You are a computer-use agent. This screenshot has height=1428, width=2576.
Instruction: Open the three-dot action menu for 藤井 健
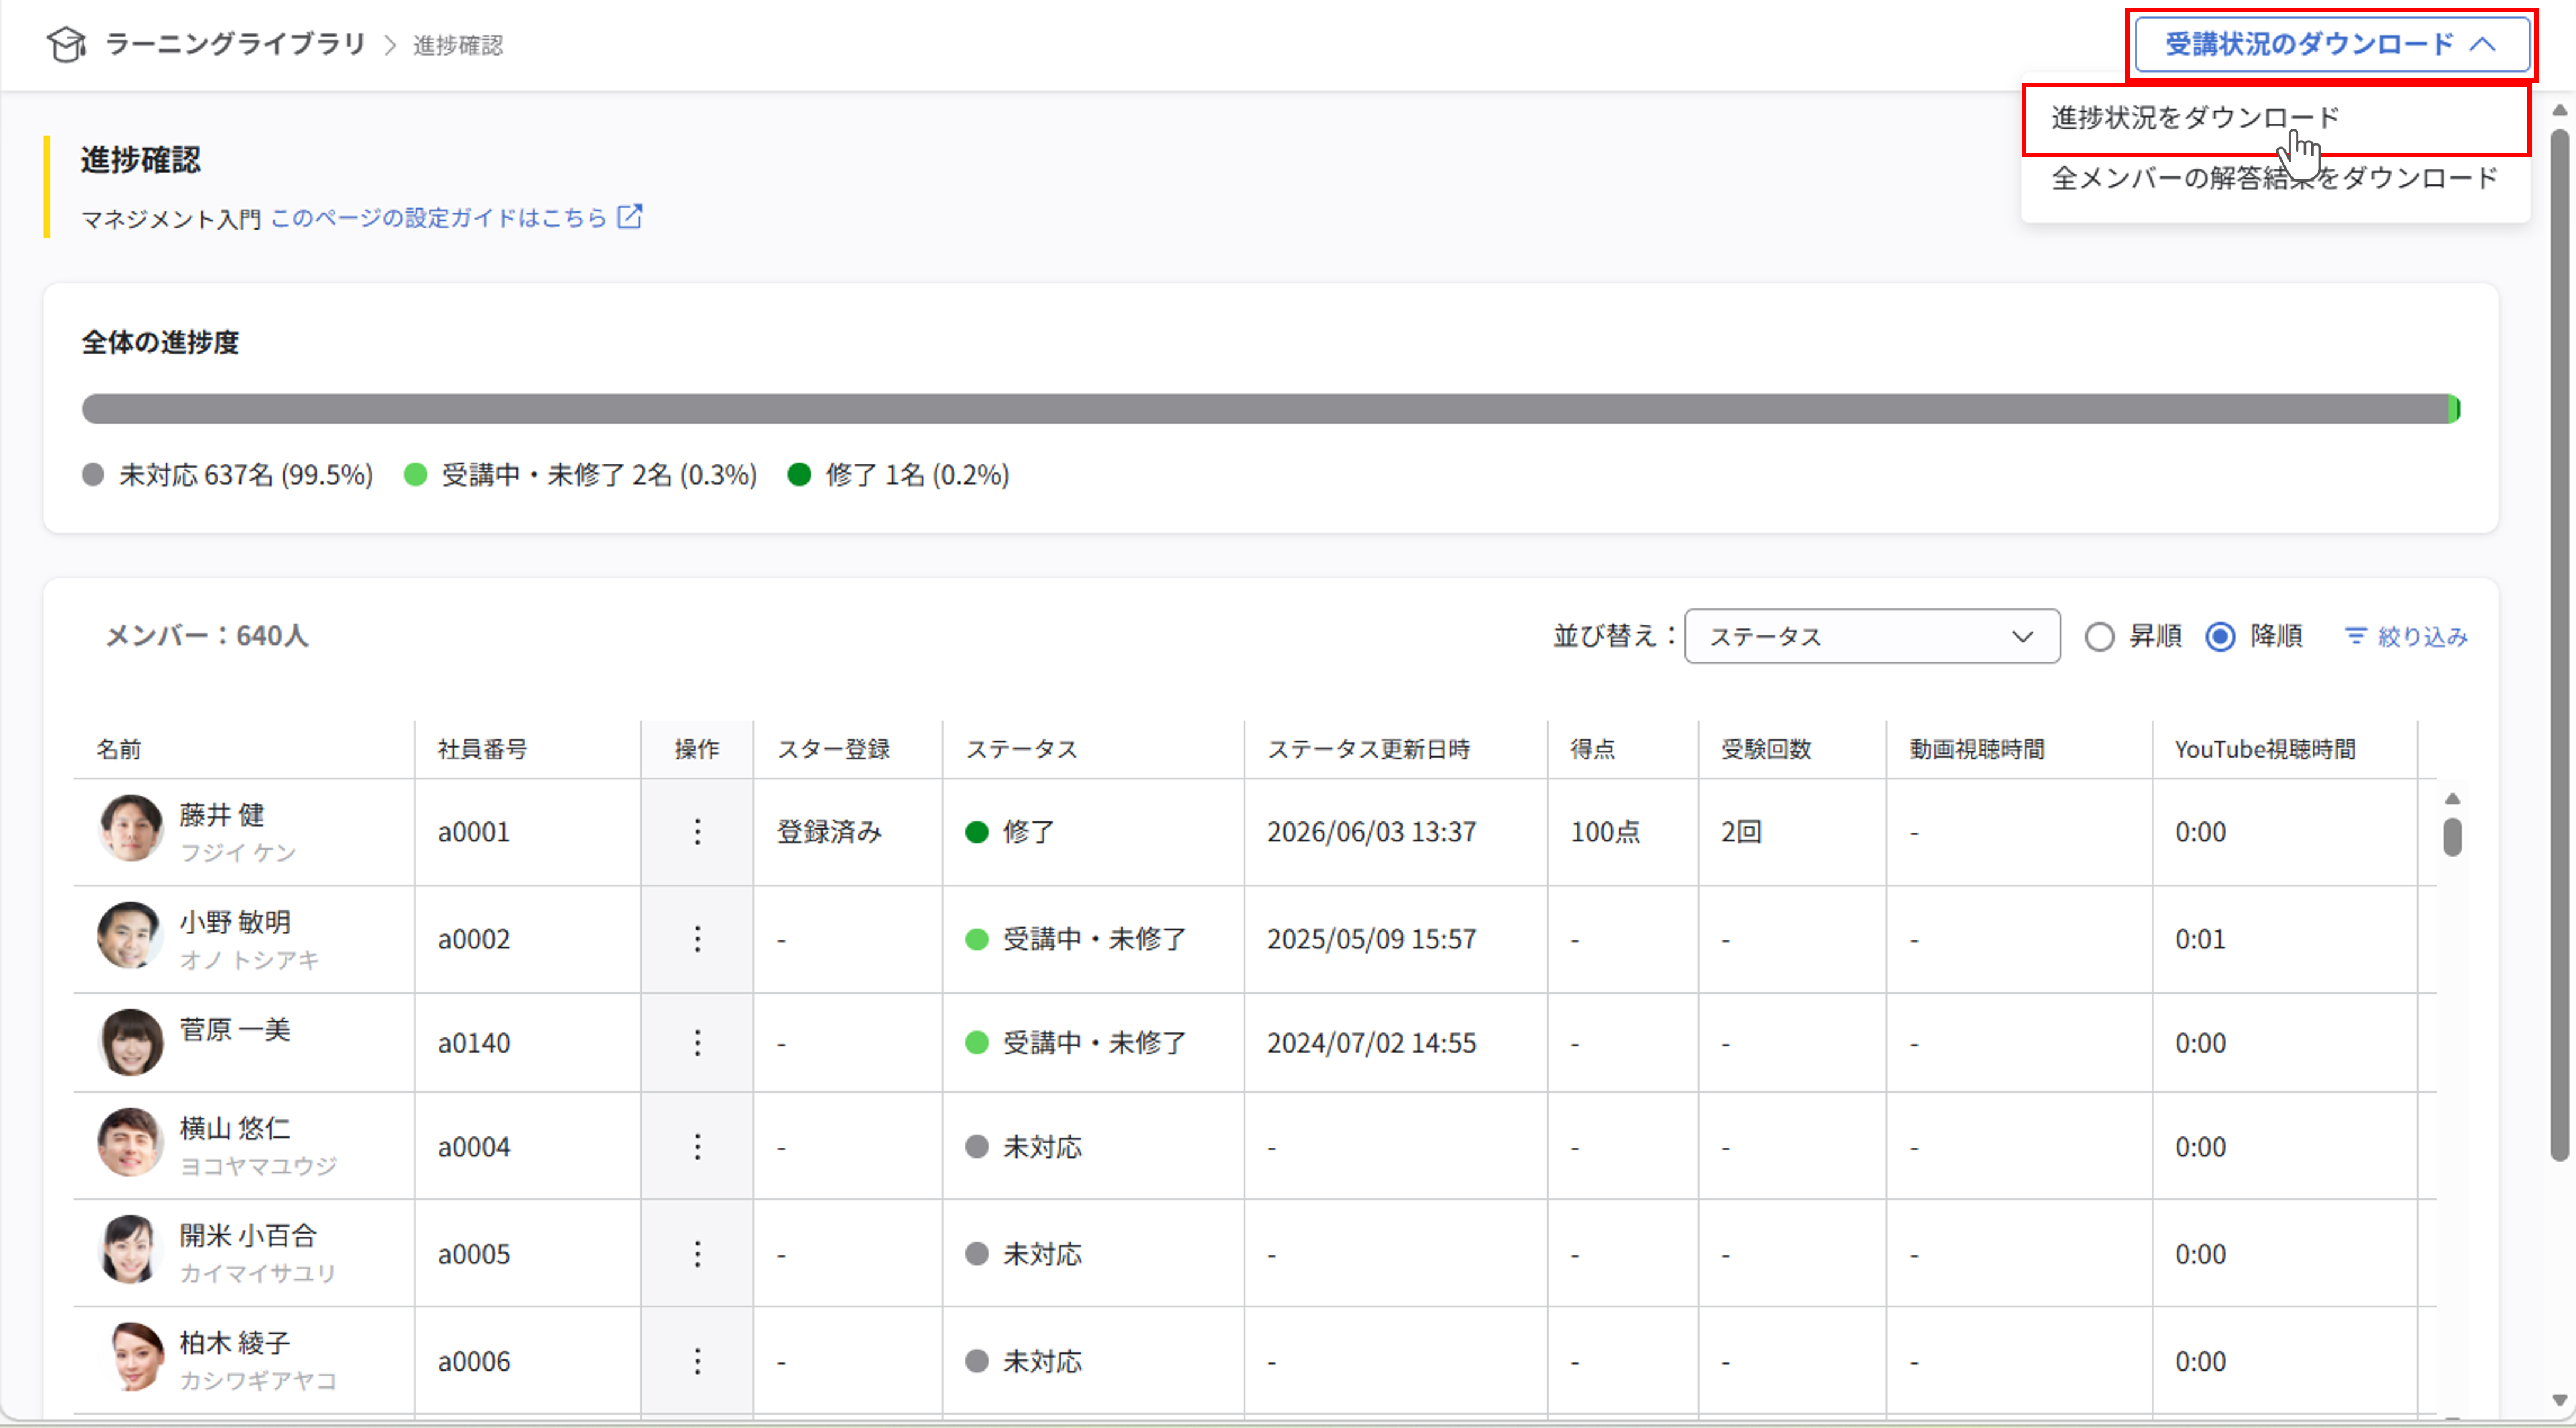tap(697, 831)
